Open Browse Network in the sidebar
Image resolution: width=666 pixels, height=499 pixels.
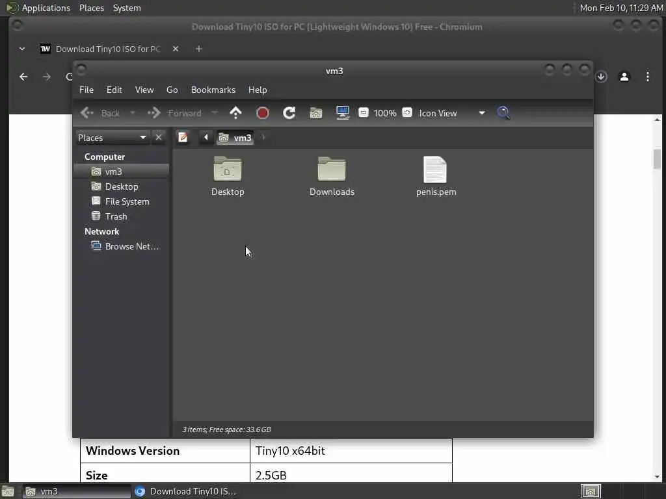(x=122, y=246)
